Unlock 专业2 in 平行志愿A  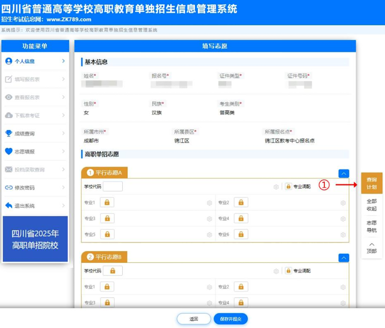click(x=241, y=202)
